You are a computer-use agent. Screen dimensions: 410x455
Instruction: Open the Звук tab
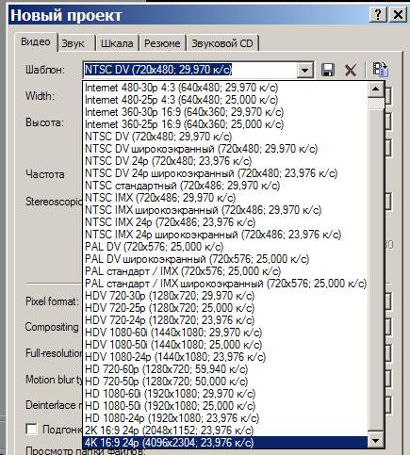(x=73, y=43)
